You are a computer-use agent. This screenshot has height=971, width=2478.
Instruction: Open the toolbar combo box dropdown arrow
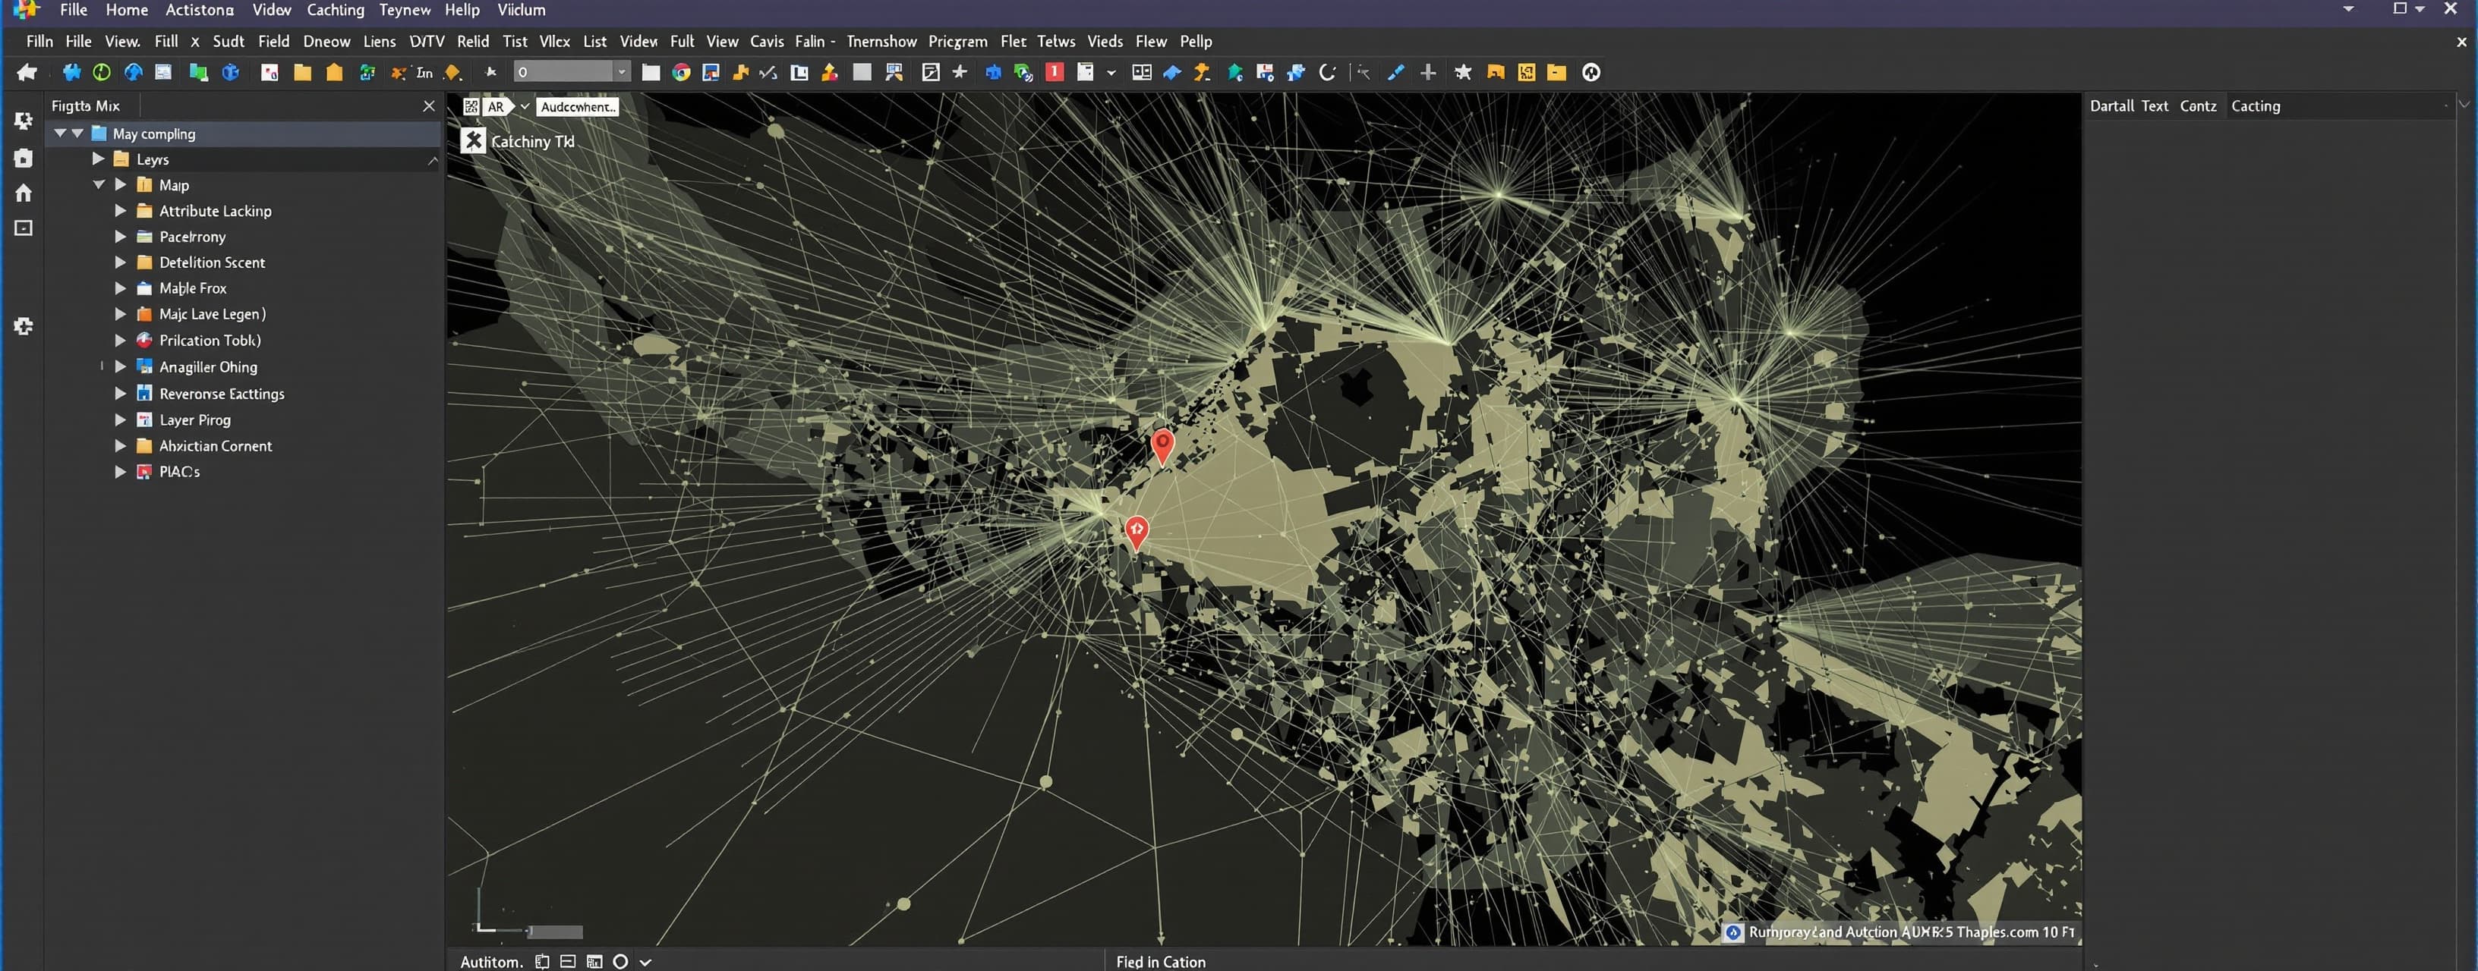pos(622,72)
